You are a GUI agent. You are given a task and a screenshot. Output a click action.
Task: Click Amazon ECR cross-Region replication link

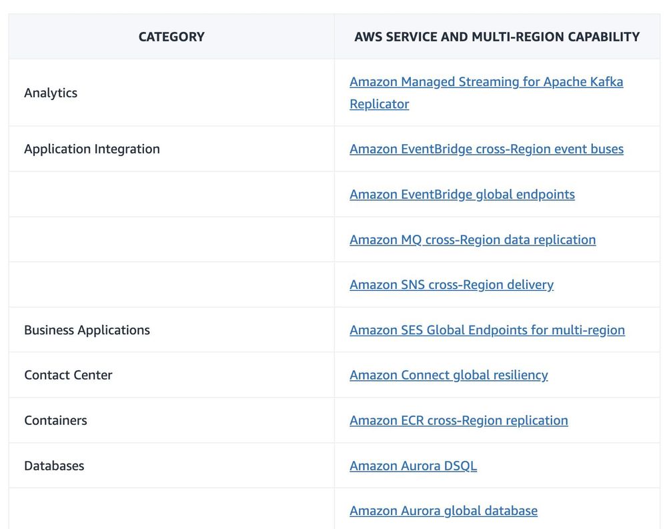pyautogui.click(x=458, y=420)
